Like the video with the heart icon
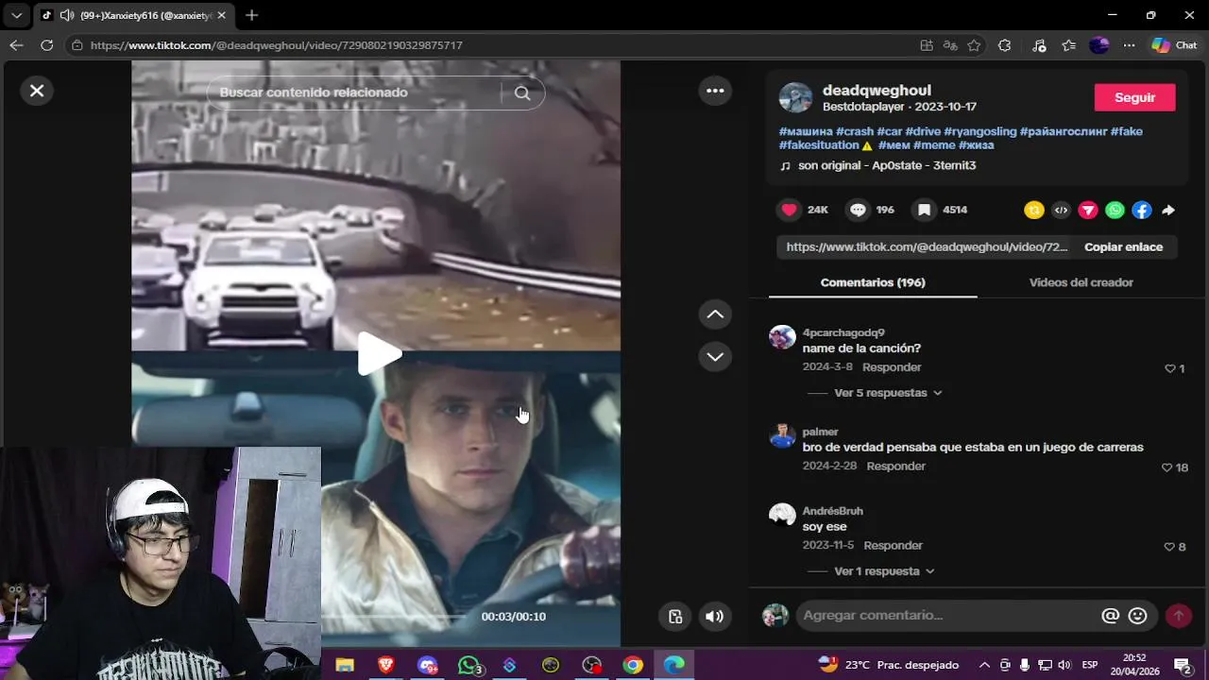The width and height of the screenshot is (1209, 680). 790,210
